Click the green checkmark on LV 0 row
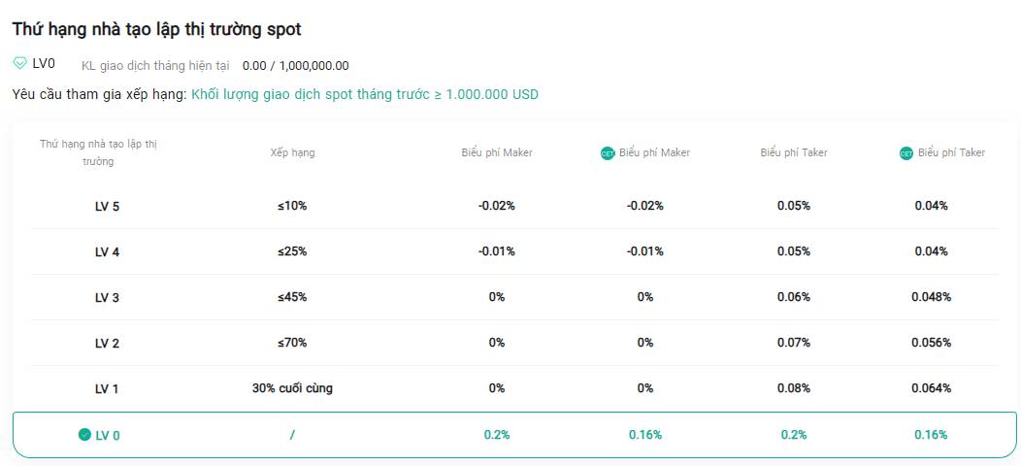Screen dimensions: 1021x466 [x=84, y=435]
